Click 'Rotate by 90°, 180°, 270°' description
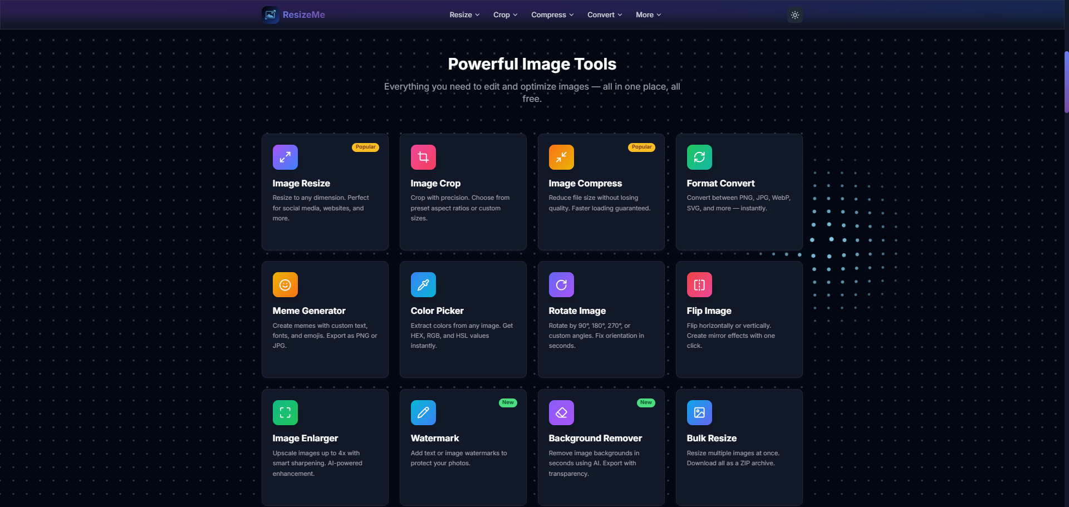 click(x=596, y=336)
